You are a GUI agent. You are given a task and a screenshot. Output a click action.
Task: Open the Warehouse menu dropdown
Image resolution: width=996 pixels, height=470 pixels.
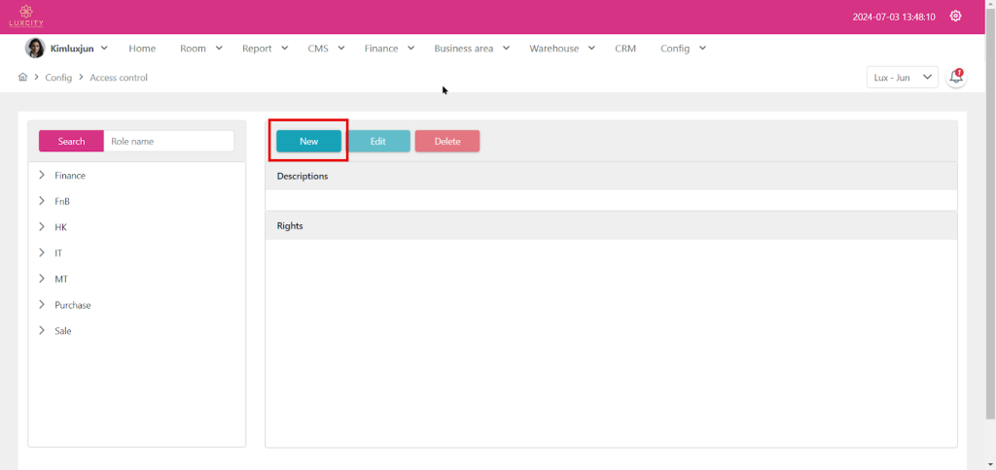(x=561, y=49)
